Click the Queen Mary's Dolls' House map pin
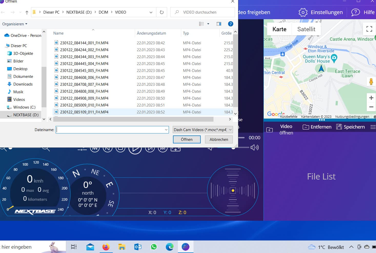The width and height of the screenshot is (376, 253). pos(334,58)
